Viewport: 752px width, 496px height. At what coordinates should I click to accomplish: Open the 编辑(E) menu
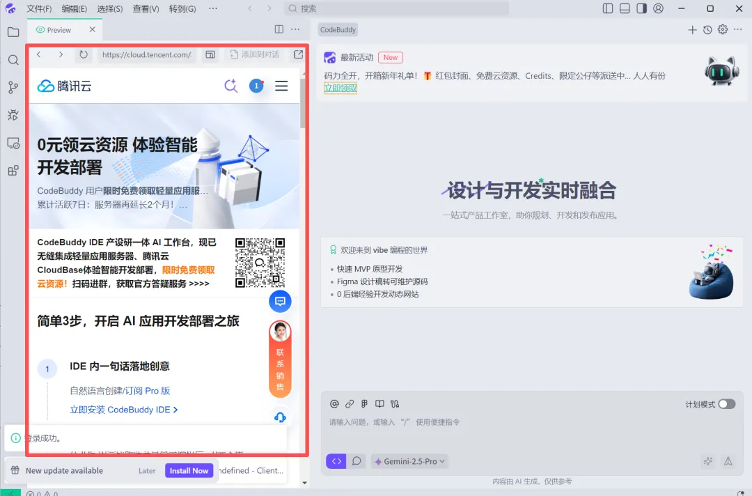pos(75,8)
